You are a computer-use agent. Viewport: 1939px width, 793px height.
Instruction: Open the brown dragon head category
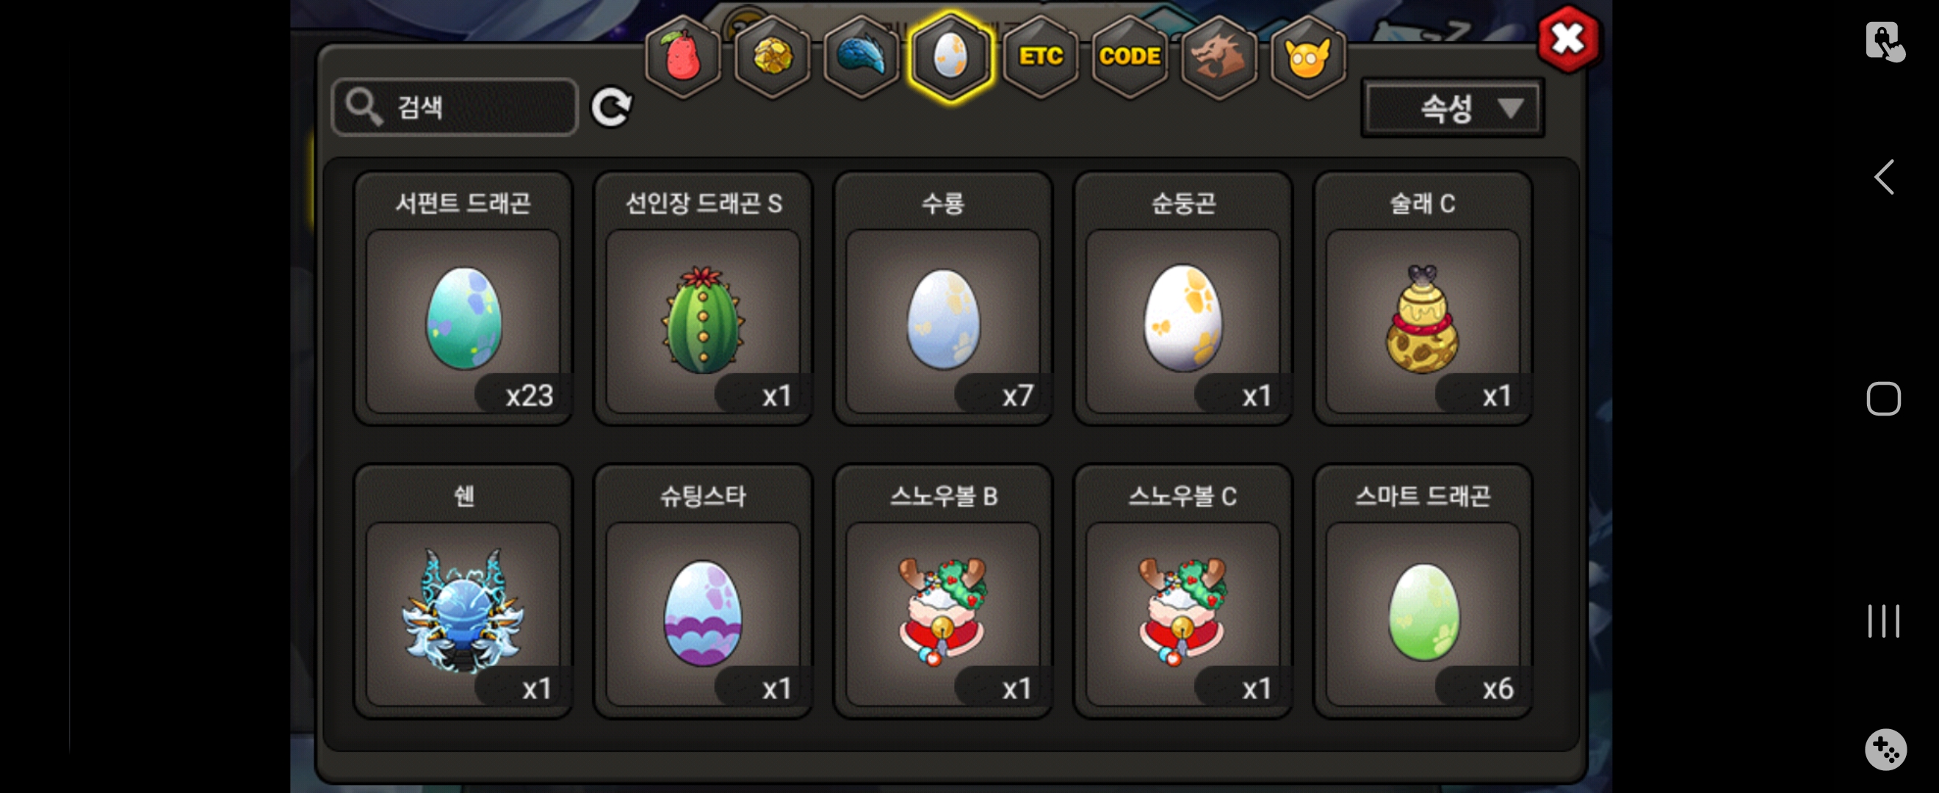[1218, 57]
